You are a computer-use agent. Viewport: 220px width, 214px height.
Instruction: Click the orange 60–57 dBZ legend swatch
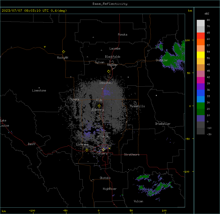point(201,42)
